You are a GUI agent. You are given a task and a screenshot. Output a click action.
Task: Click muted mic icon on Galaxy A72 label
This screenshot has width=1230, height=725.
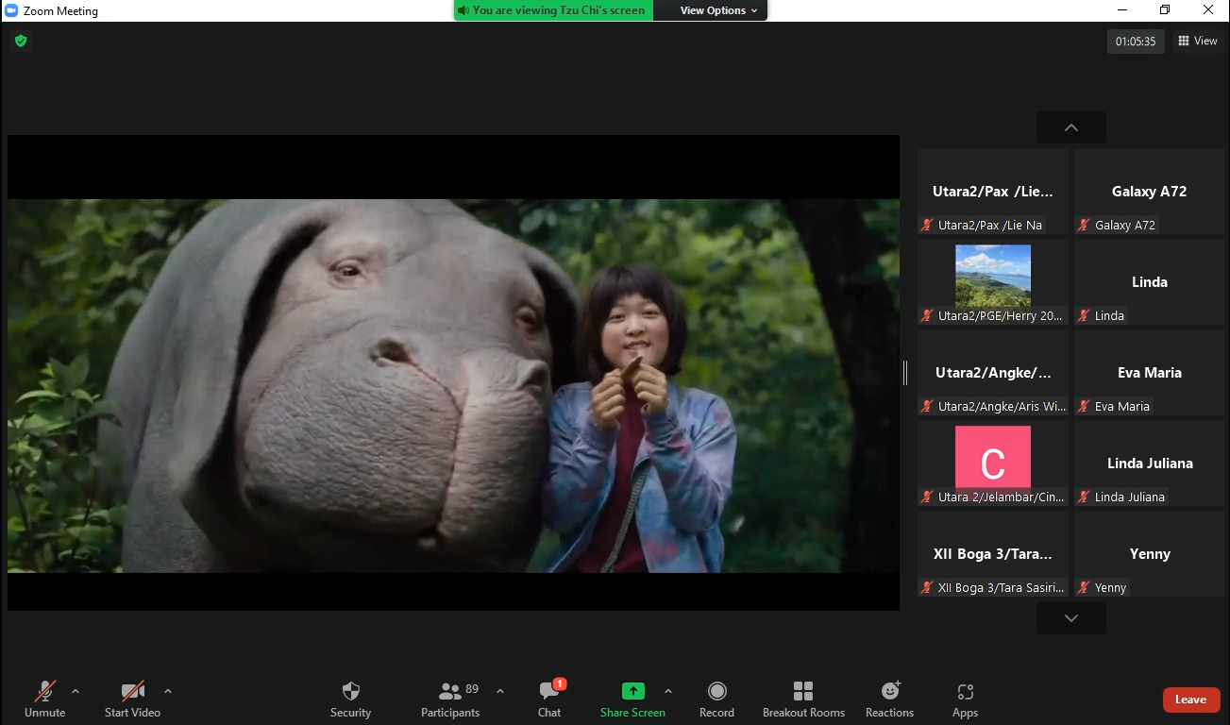[1085, 226]
